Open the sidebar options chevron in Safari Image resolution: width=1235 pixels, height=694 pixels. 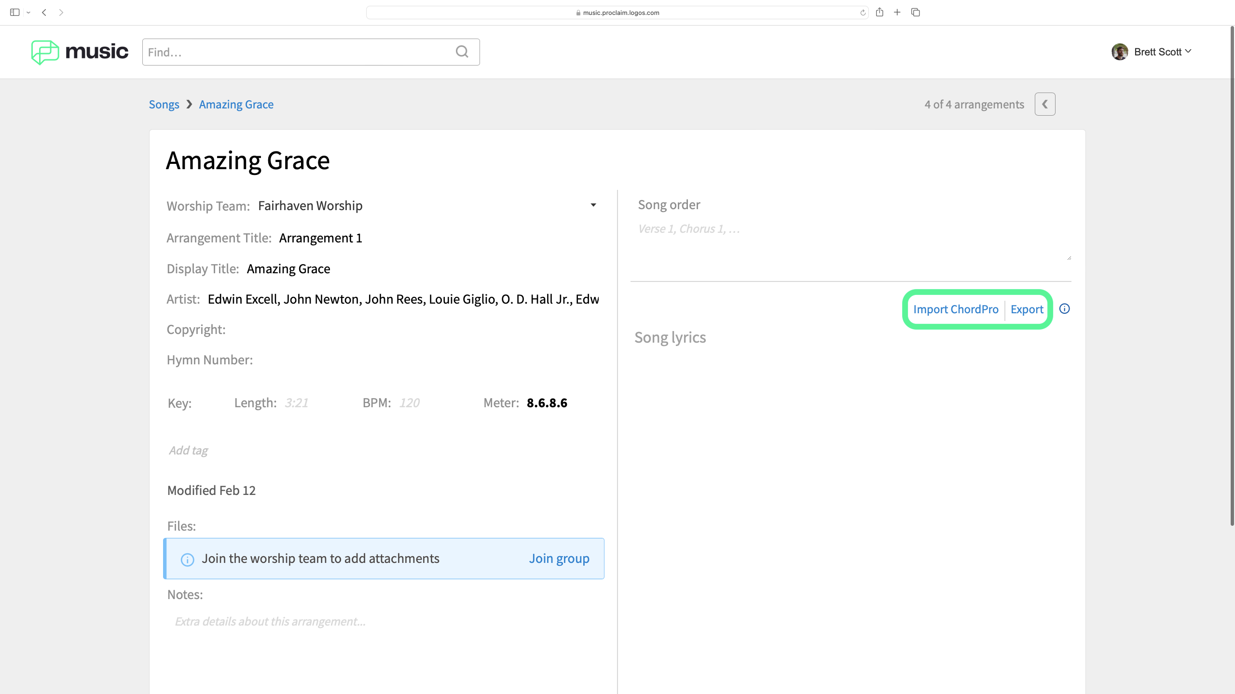(28, 13)
